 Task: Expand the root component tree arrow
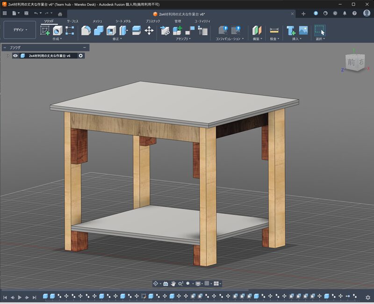[8, 56]
